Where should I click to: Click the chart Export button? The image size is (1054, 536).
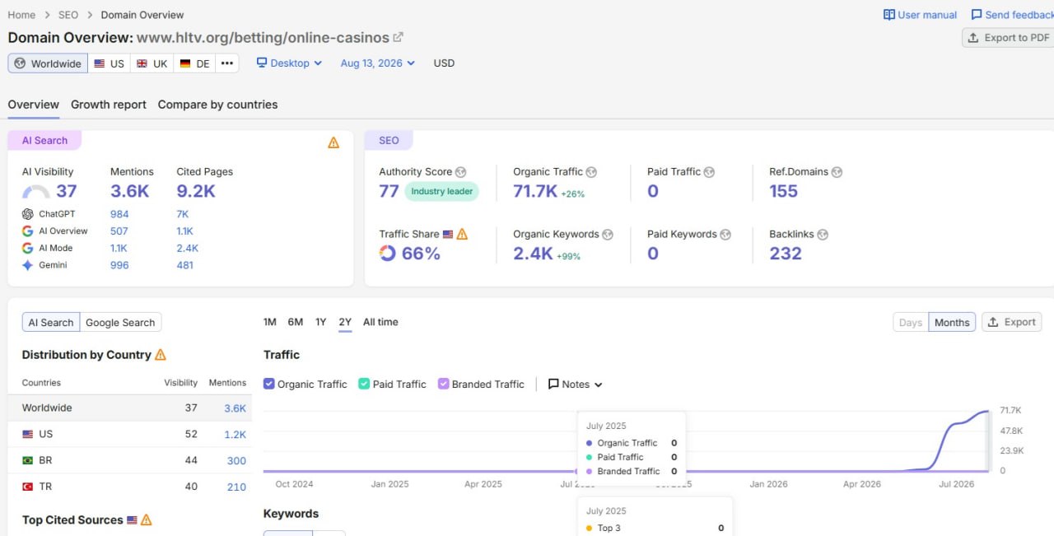(1012, 322)
